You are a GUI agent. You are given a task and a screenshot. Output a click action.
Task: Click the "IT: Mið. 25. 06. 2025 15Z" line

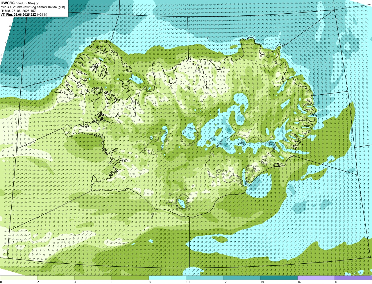point(18,10)
